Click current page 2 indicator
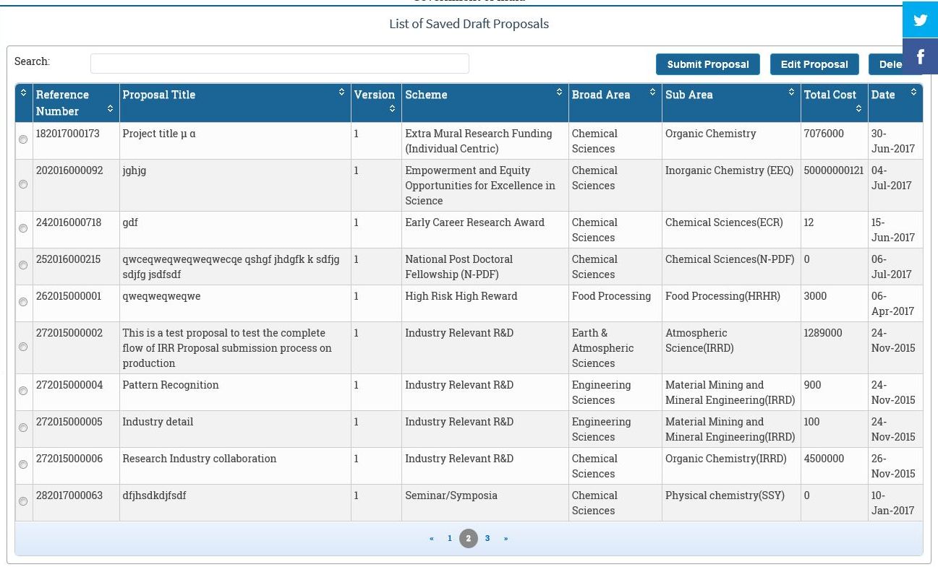The image size is (938, 580). tap(469, 538)
